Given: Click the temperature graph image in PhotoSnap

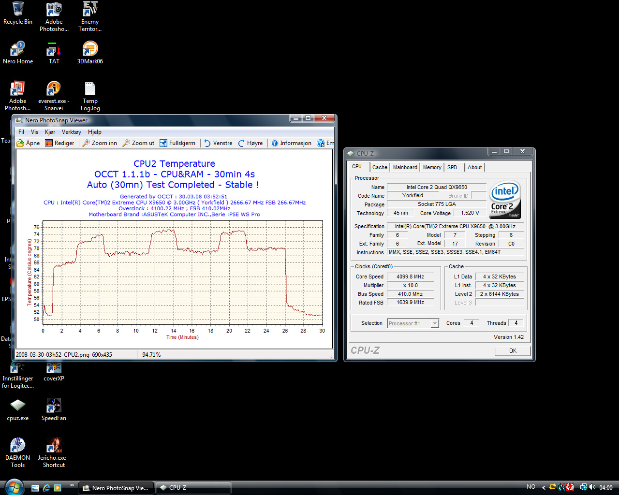Looking at the screenshot, I should (x=174, y=249).
